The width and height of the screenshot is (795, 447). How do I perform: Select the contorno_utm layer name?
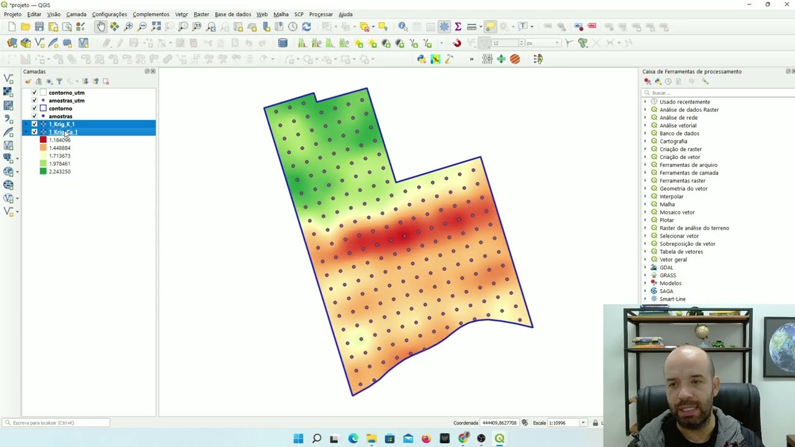[x=66, y=93]
